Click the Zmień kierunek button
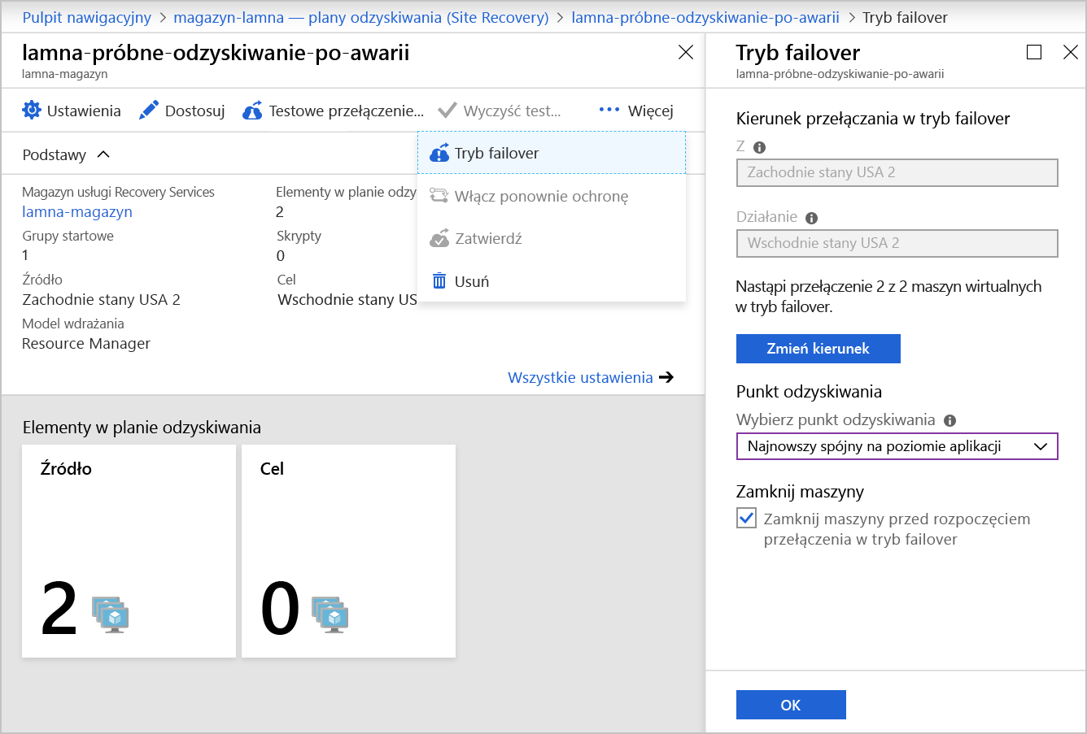The width and height of the screenshot is (1087, 734). 818,349
